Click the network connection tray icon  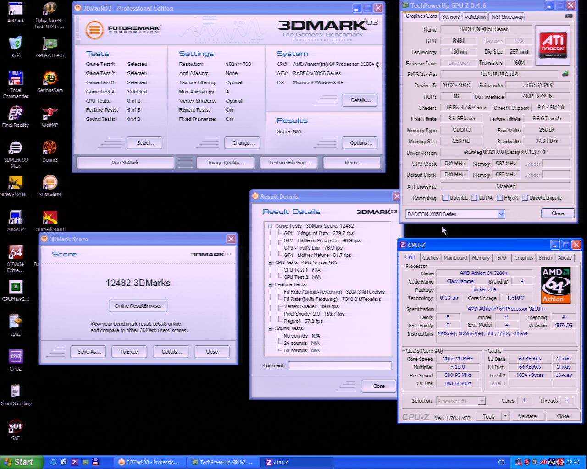519,462
